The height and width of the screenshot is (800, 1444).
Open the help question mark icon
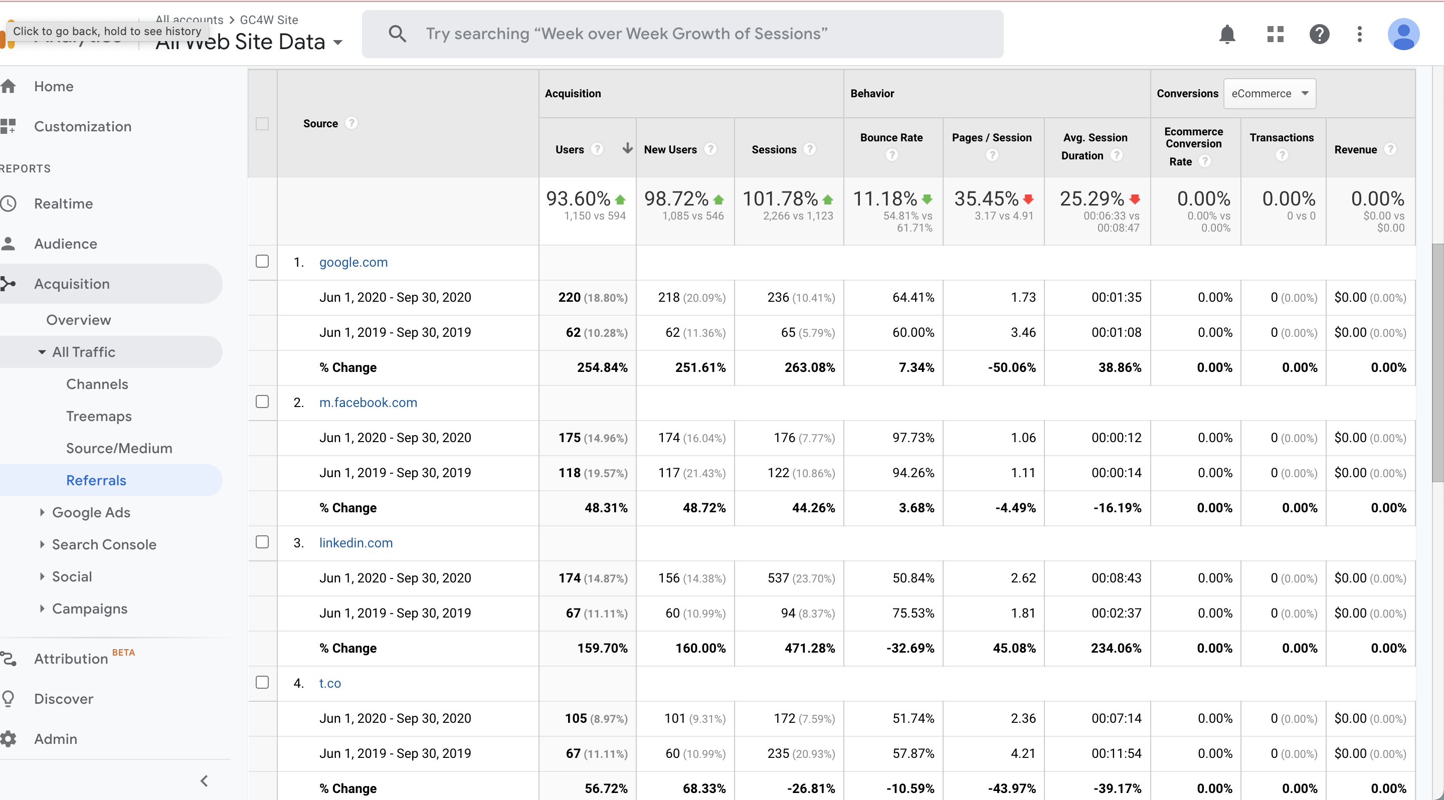[x=1320, y=34]
